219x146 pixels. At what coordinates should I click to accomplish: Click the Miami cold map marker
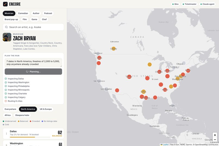pyautogui.click(x=172, y=105)
